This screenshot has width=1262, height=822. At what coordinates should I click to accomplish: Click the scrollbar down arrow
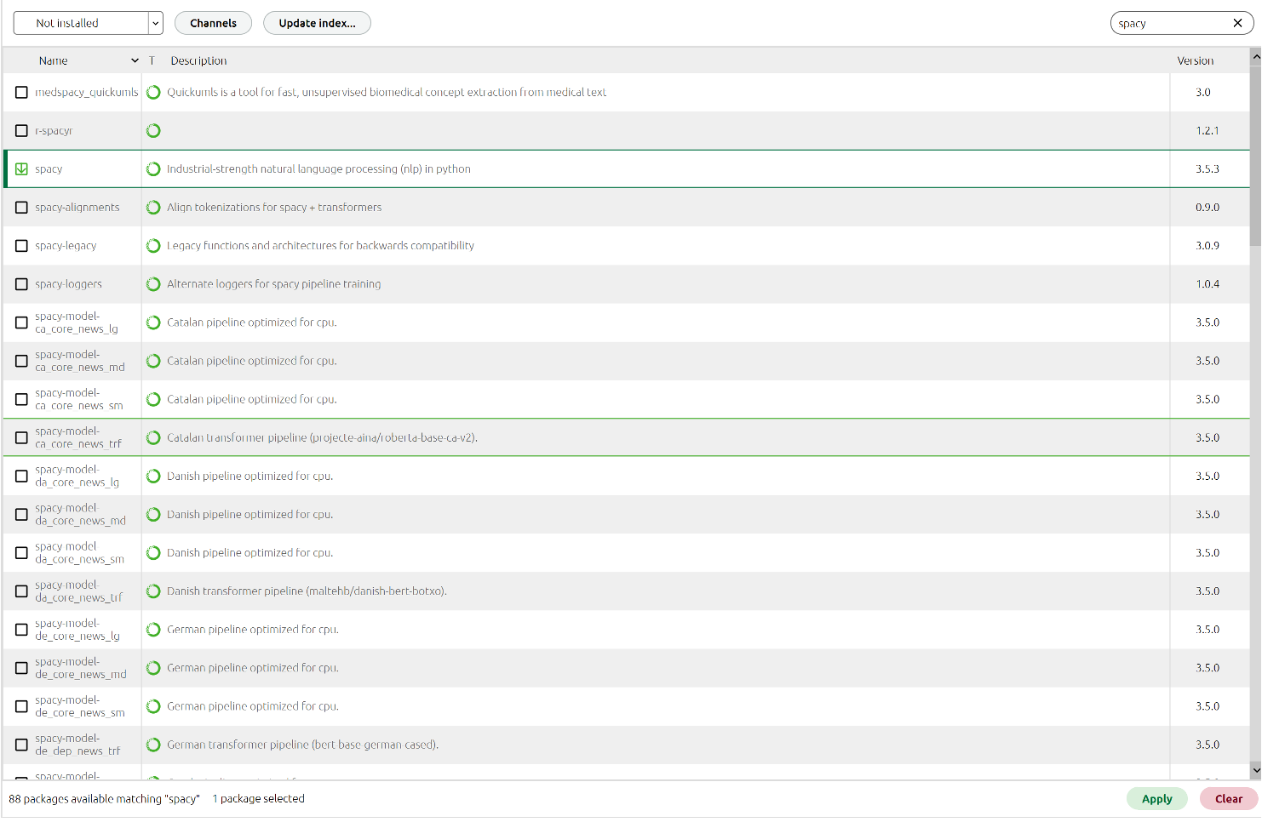pyautogui.click(x=1256, y=771)
